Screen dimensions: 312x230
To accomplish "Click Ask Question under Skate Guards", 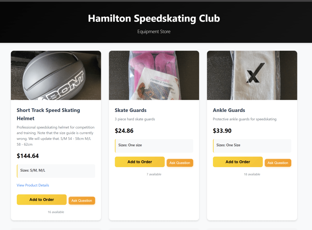I will click(x=180, y=163).
